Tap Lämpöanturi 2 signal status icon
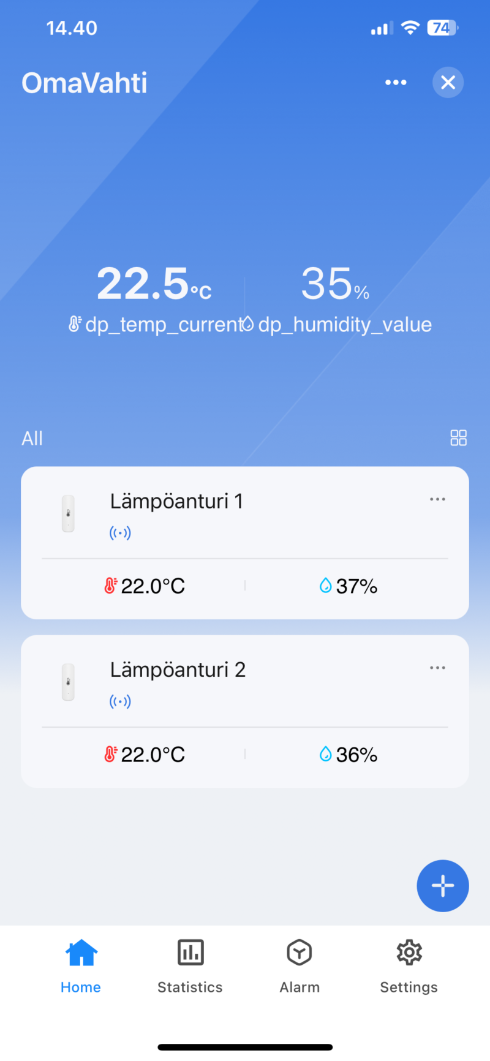 120,701
